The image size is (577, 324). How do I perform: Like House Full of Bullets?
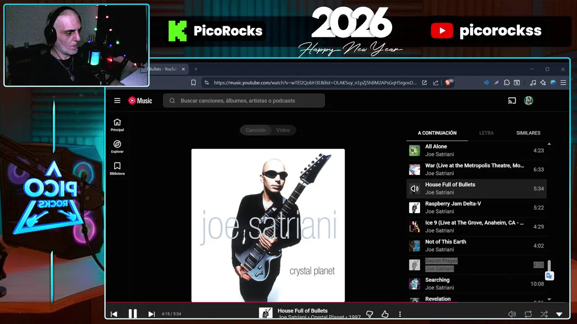pos(385,314)
